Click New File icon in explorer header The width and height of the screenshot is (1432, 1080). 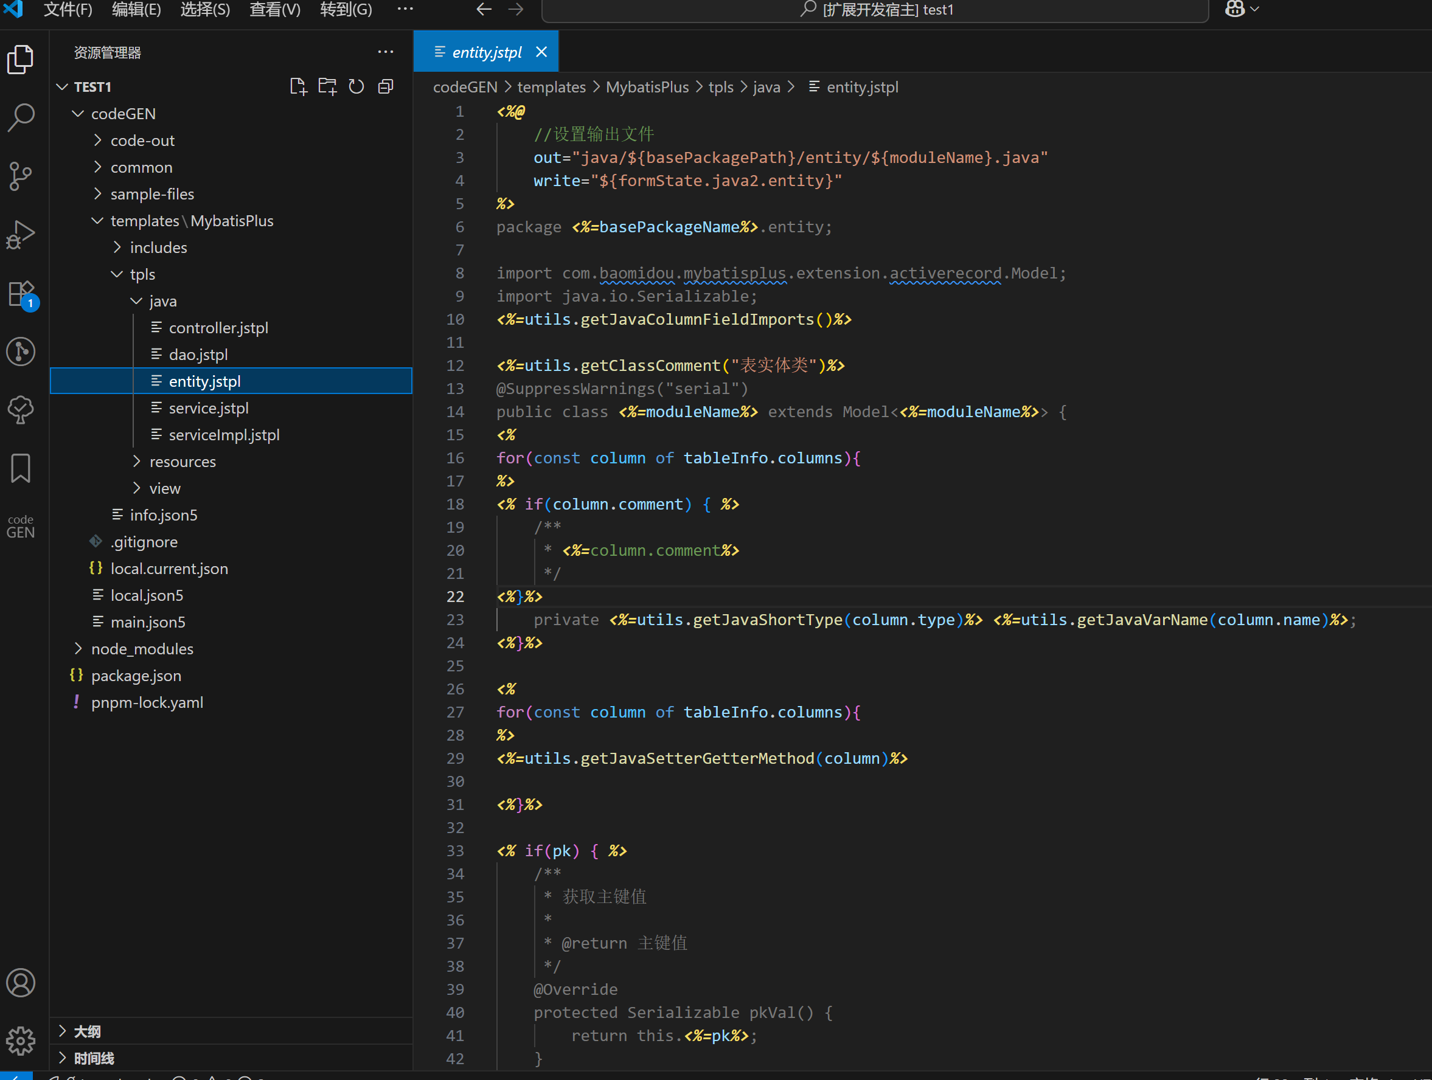[x=299, y=87]
